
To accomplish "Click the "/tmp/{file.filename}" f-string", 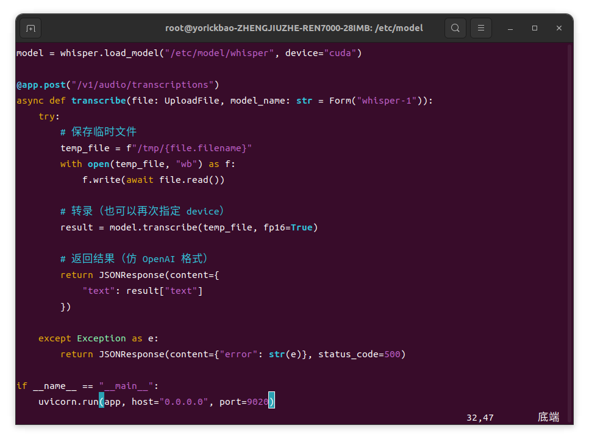I will 191,148.
